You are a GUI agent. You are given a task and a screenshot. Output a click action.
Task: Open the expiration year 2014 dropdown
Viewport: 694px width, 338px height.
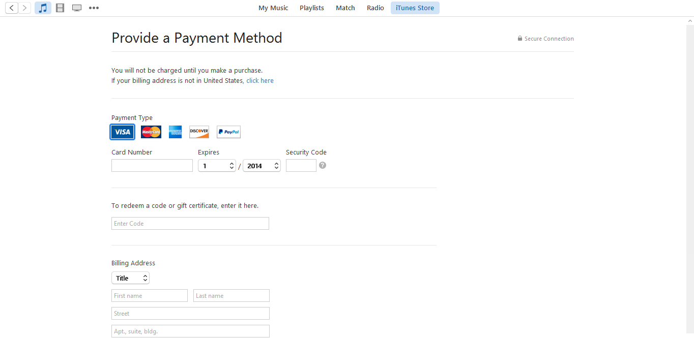(262, 166)
